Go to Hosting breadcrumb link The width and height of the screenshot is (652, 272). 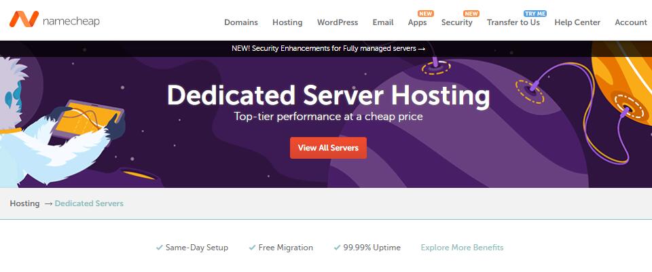tap(25, 203)
